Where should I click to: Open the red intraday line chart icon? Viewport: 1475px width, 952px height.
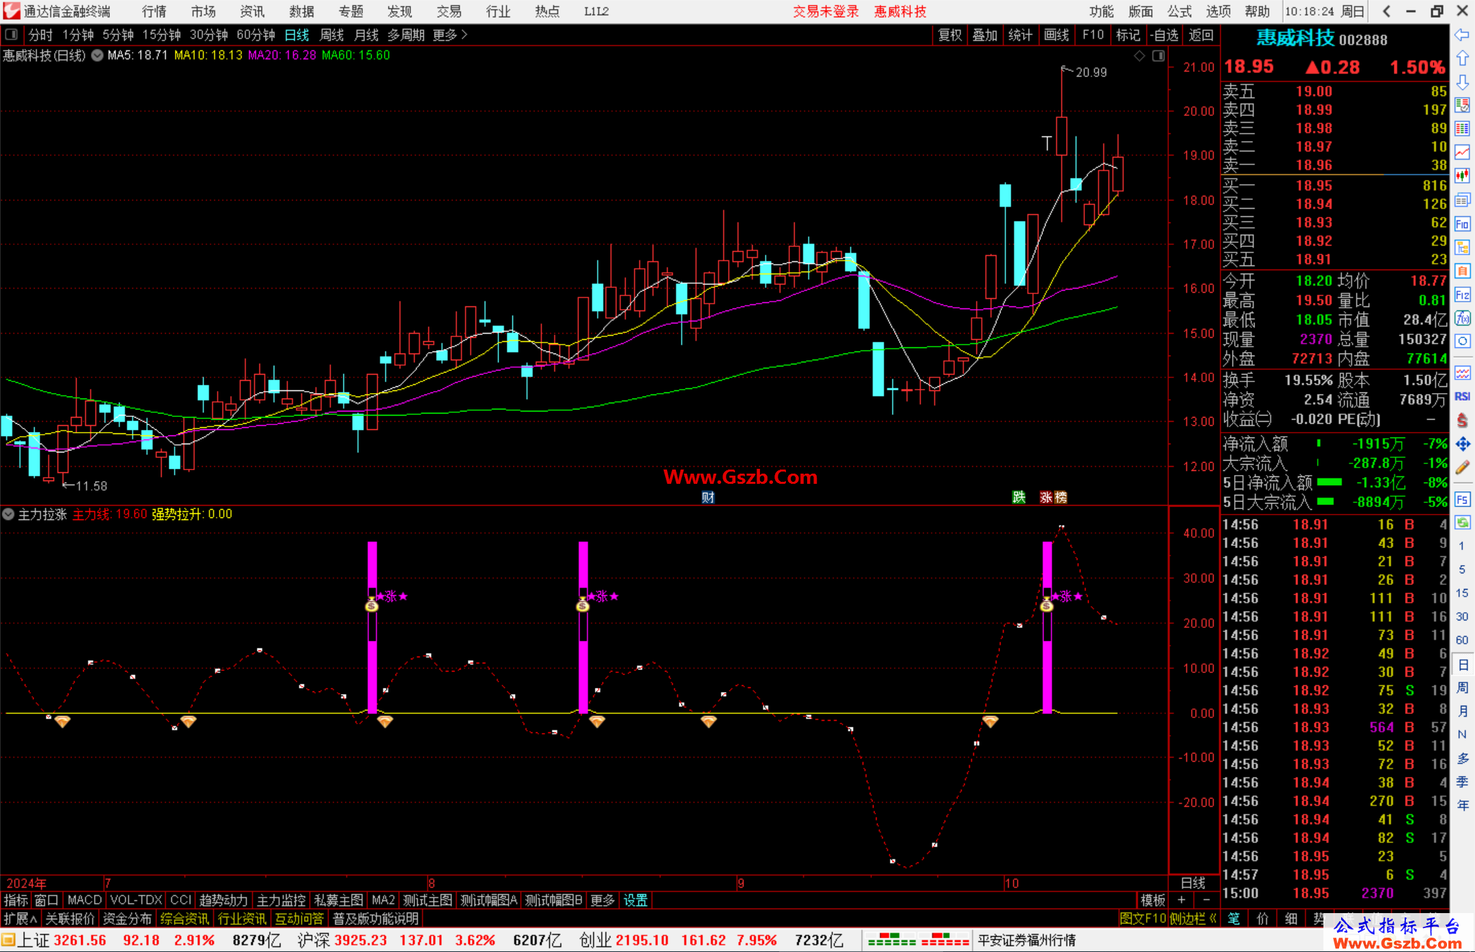click(1462, 152)
